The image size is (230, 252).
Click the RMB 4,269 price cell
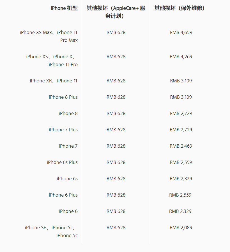point(181,57)
